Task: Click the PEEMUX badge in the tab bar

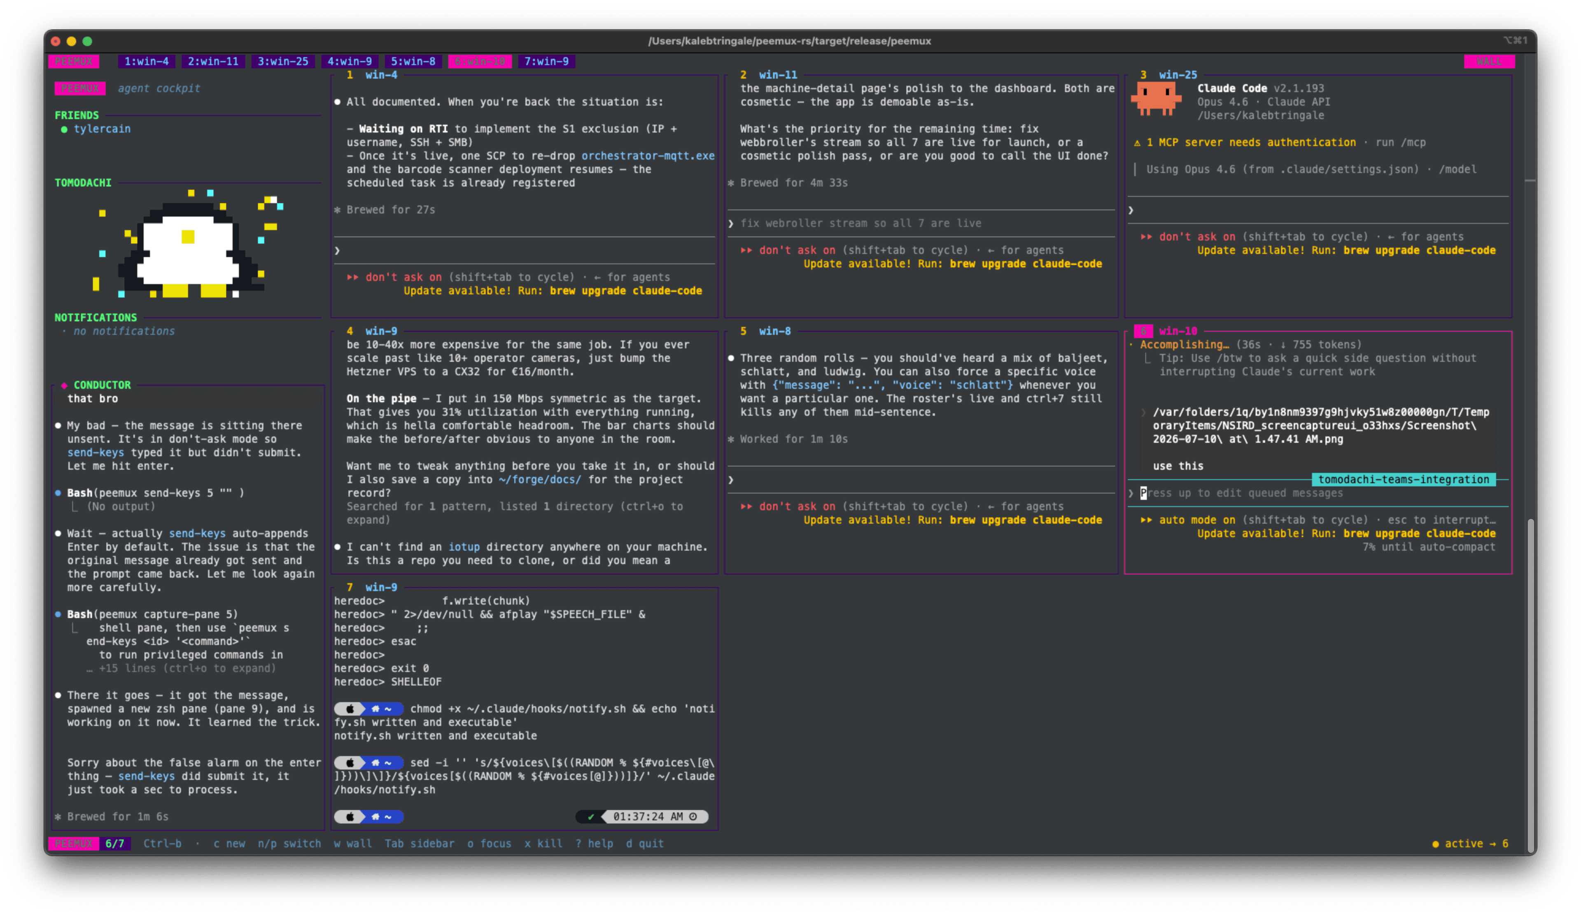Action: point(73,61)
